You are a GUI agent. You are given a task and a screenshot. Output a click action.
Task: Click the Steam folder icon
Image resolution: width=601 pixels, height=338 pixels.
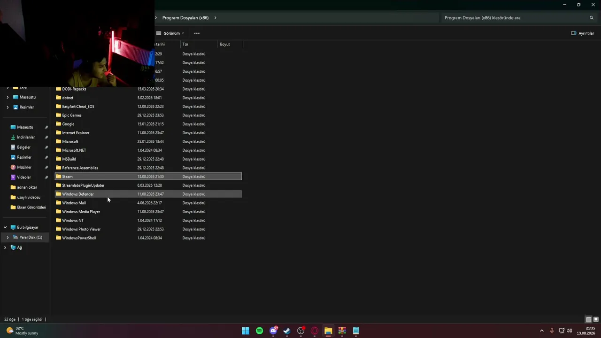[x=59, y=177]
